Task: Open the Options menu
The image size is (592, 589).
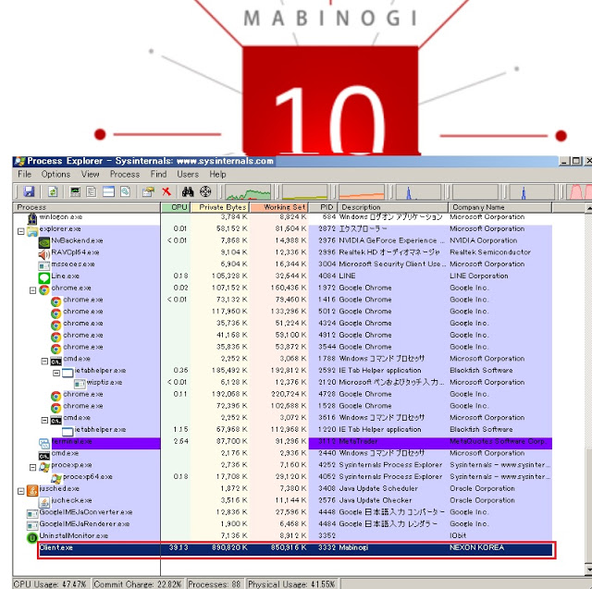Action: coord(55,174)
